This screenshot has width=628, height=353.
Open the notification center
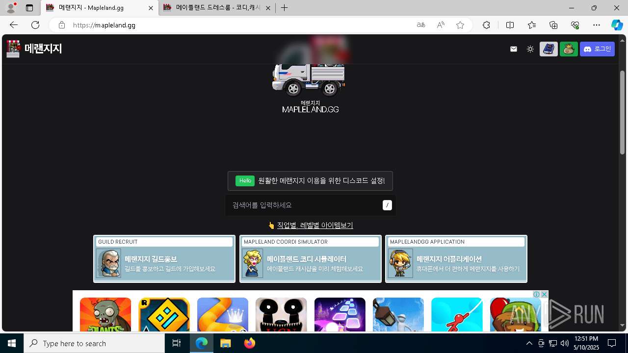click(x=612, y=343)
